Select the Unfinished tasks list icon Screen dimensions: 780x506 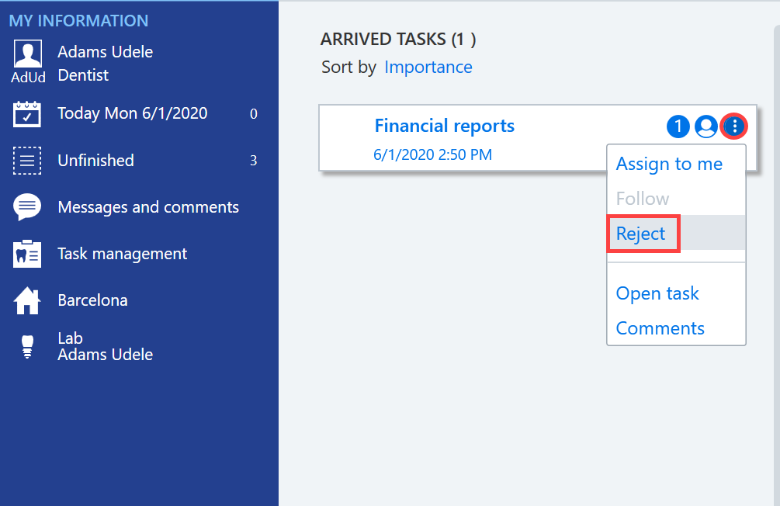click(27, 161)
